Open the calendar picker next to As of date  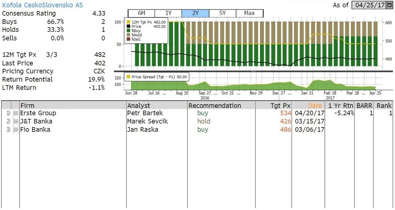point(390,5)
